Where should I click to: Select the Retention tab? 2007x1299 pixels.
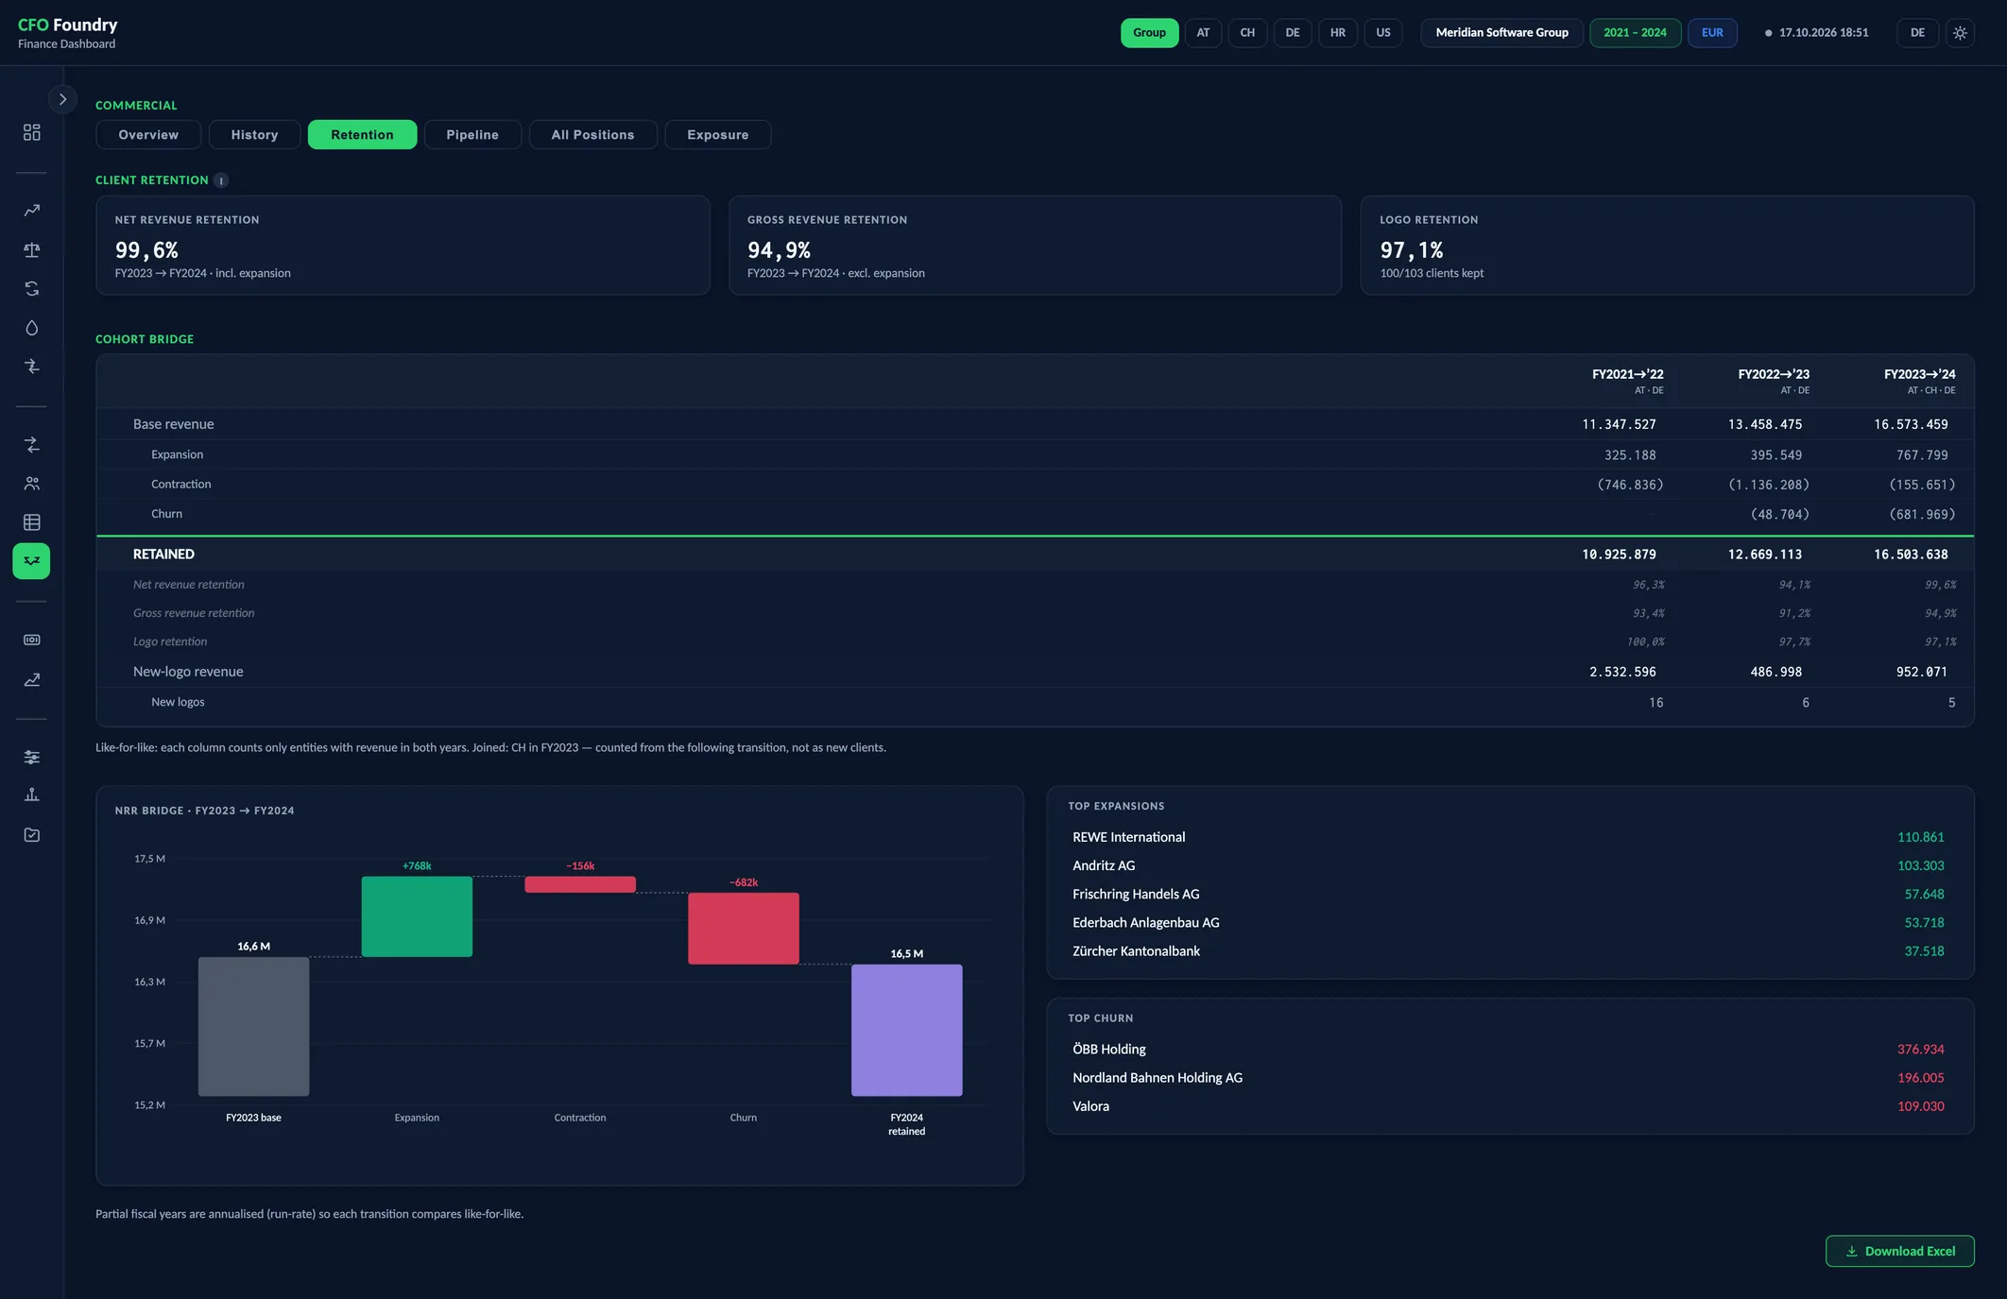point(362,135)
